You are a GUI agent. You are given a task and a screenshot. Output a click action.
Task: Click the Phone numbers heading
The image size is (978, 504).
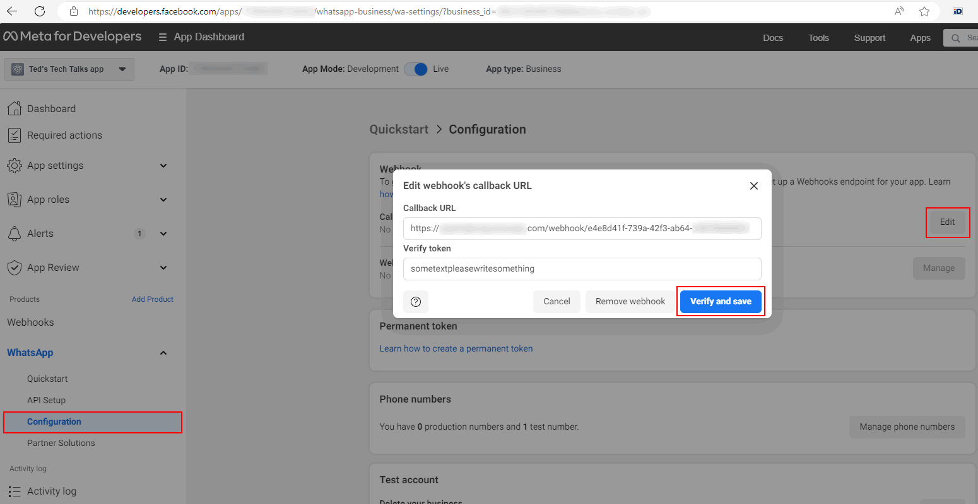coord(415,399)
